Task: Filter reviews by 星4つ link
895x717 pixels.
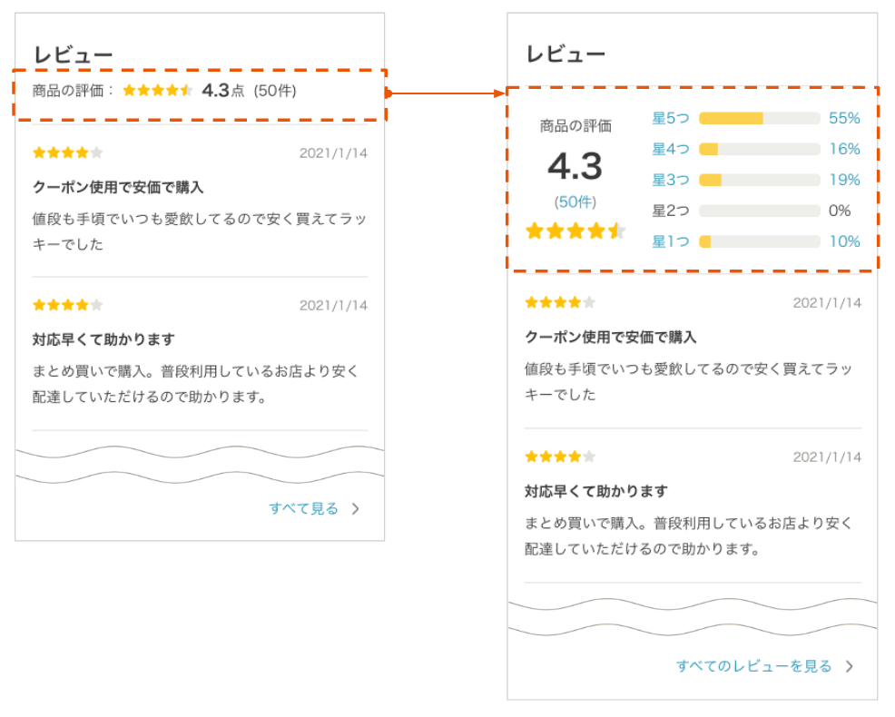Action: [670, 149]
